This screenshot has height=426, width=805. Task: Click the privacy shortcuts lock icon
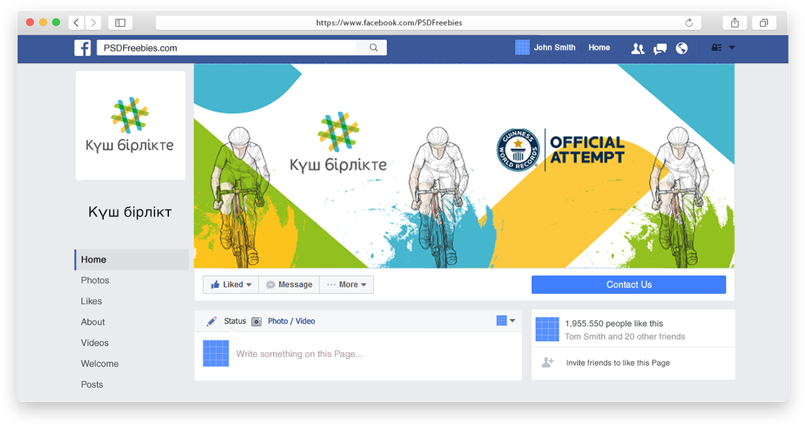(716, 48)
